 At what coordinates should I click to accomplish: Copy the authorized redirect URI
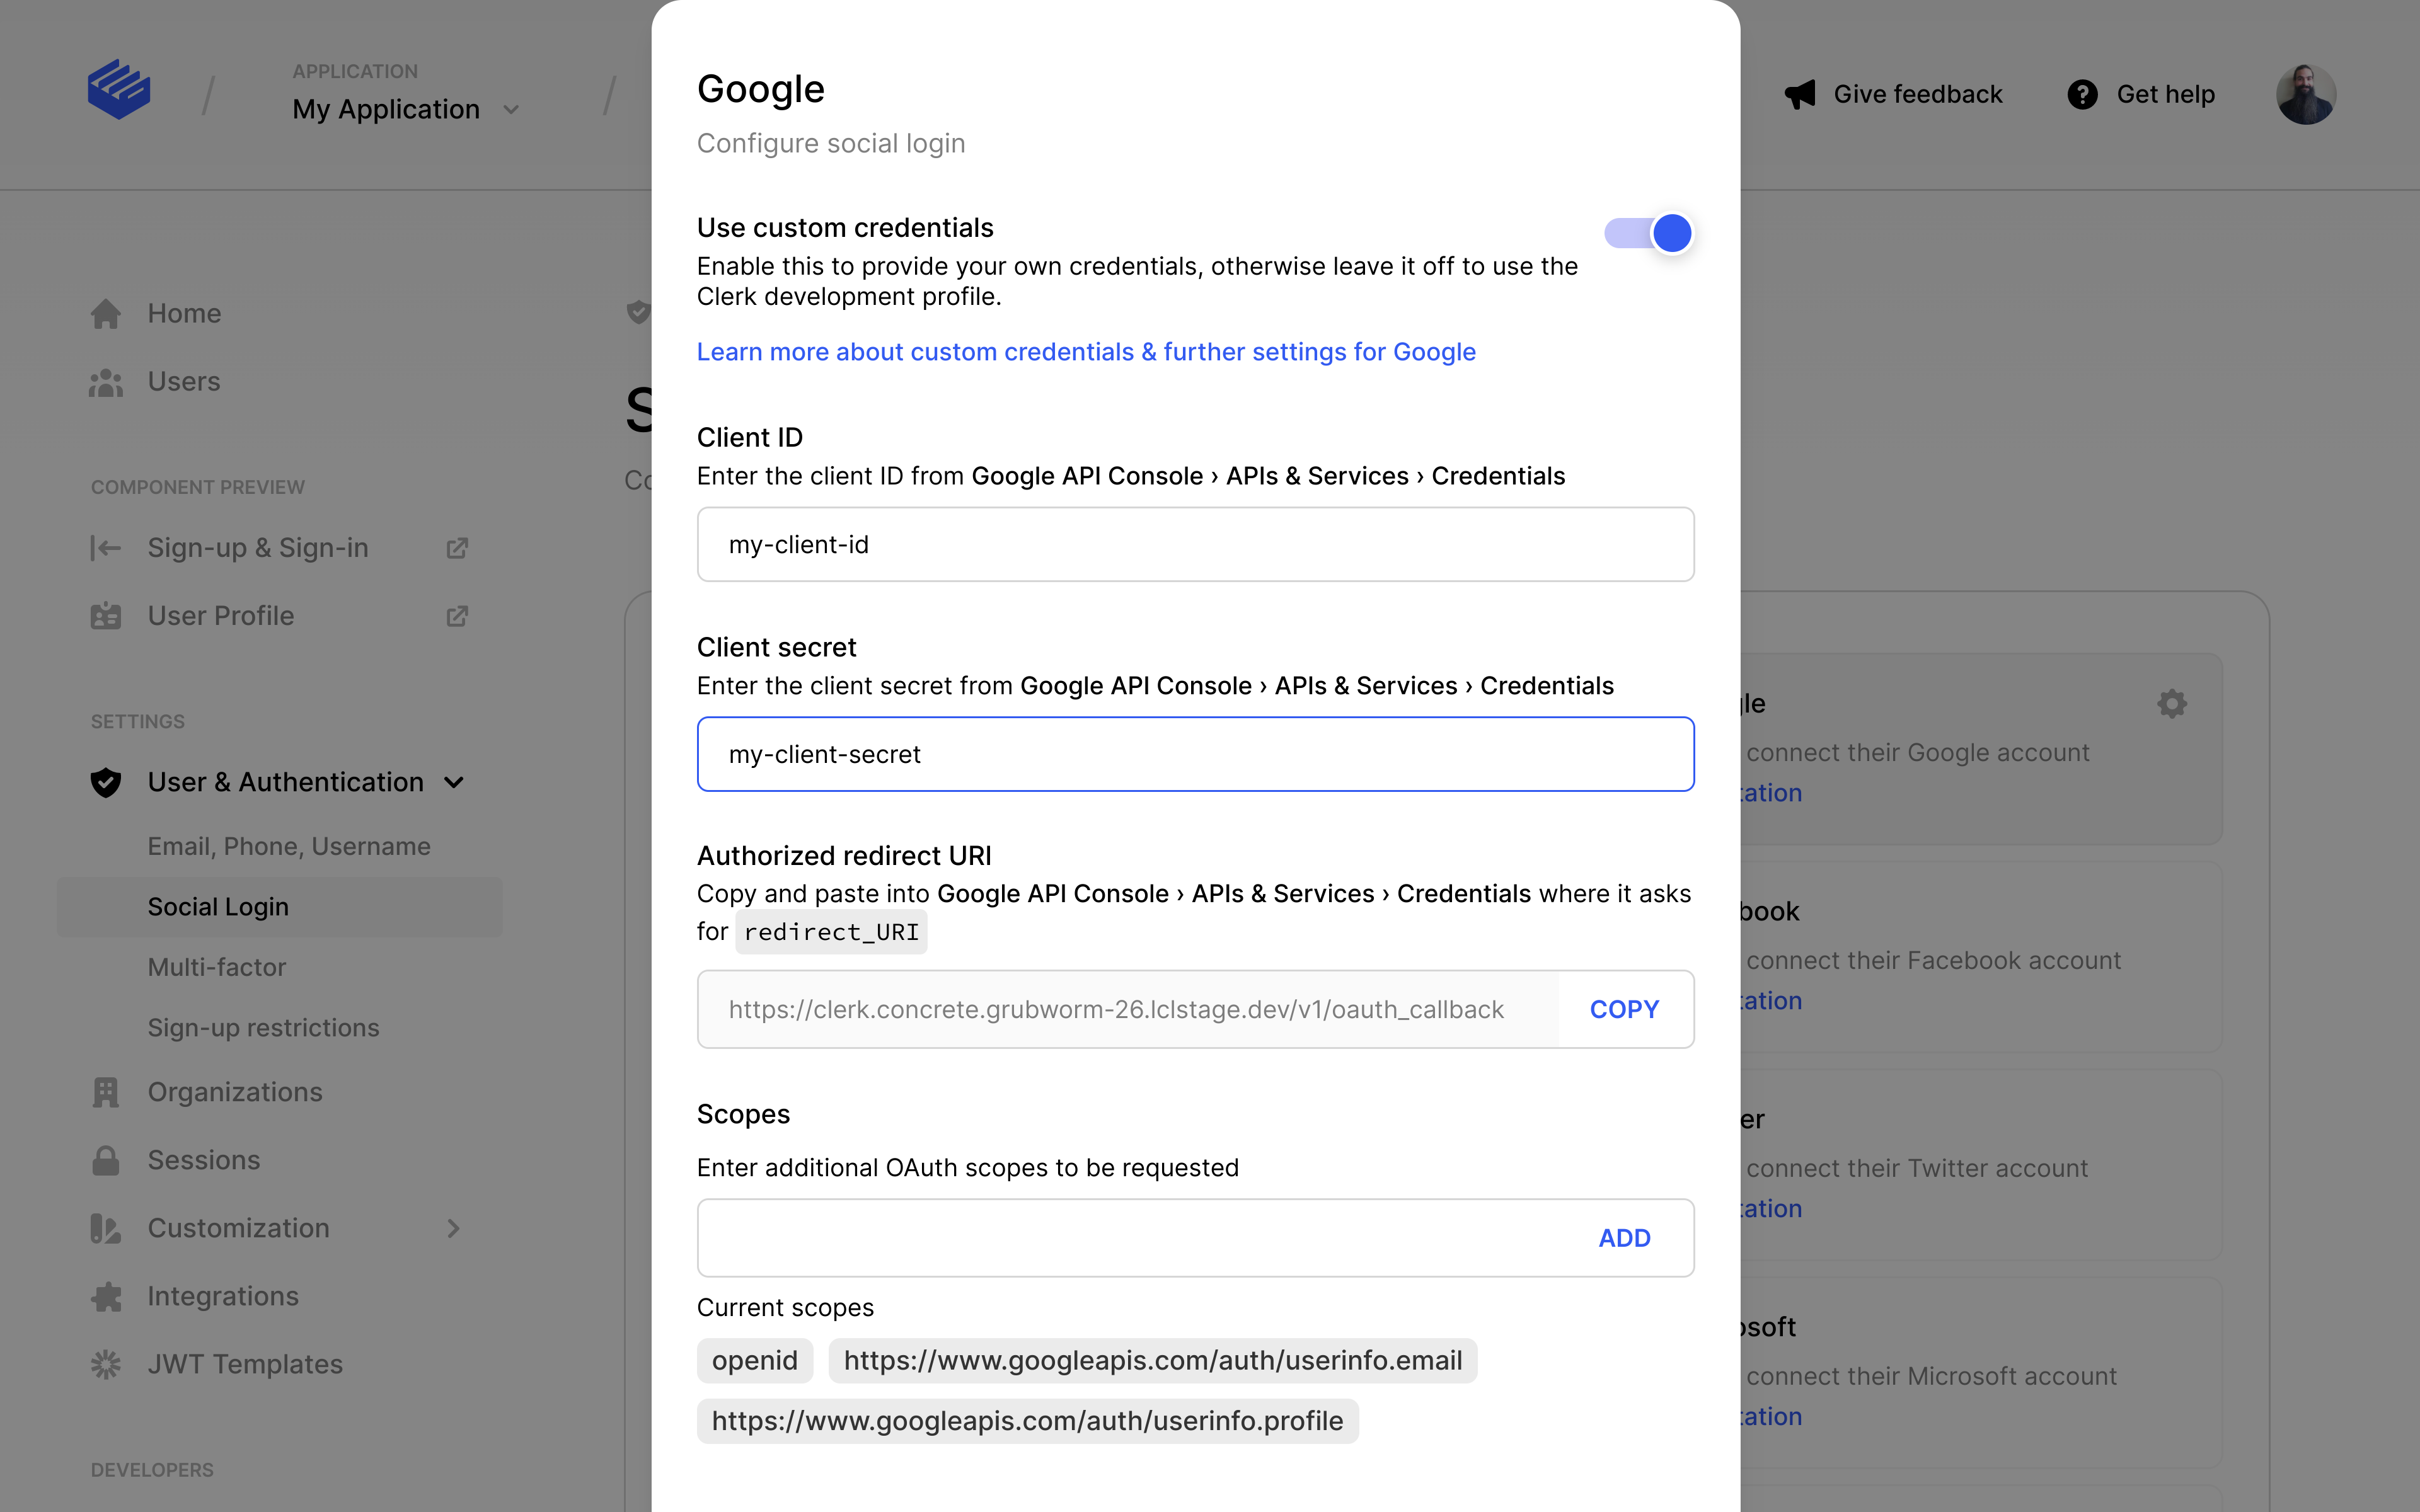1625,1009
